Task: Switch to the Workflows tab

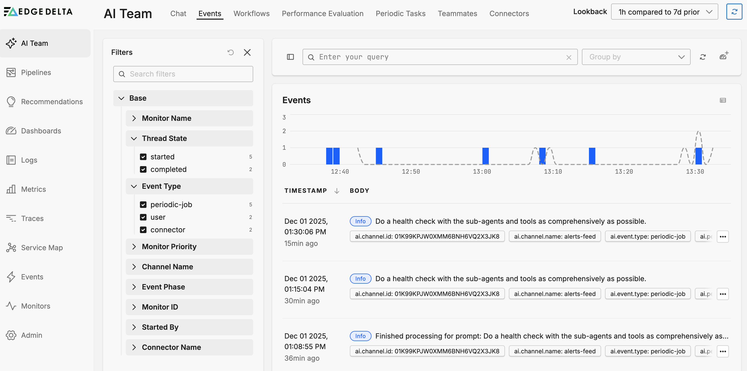Action: (251, 13)
